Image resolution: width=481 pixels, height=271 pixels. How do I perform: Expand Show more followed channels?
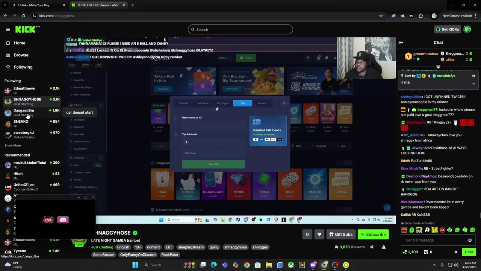coord(13,145)
